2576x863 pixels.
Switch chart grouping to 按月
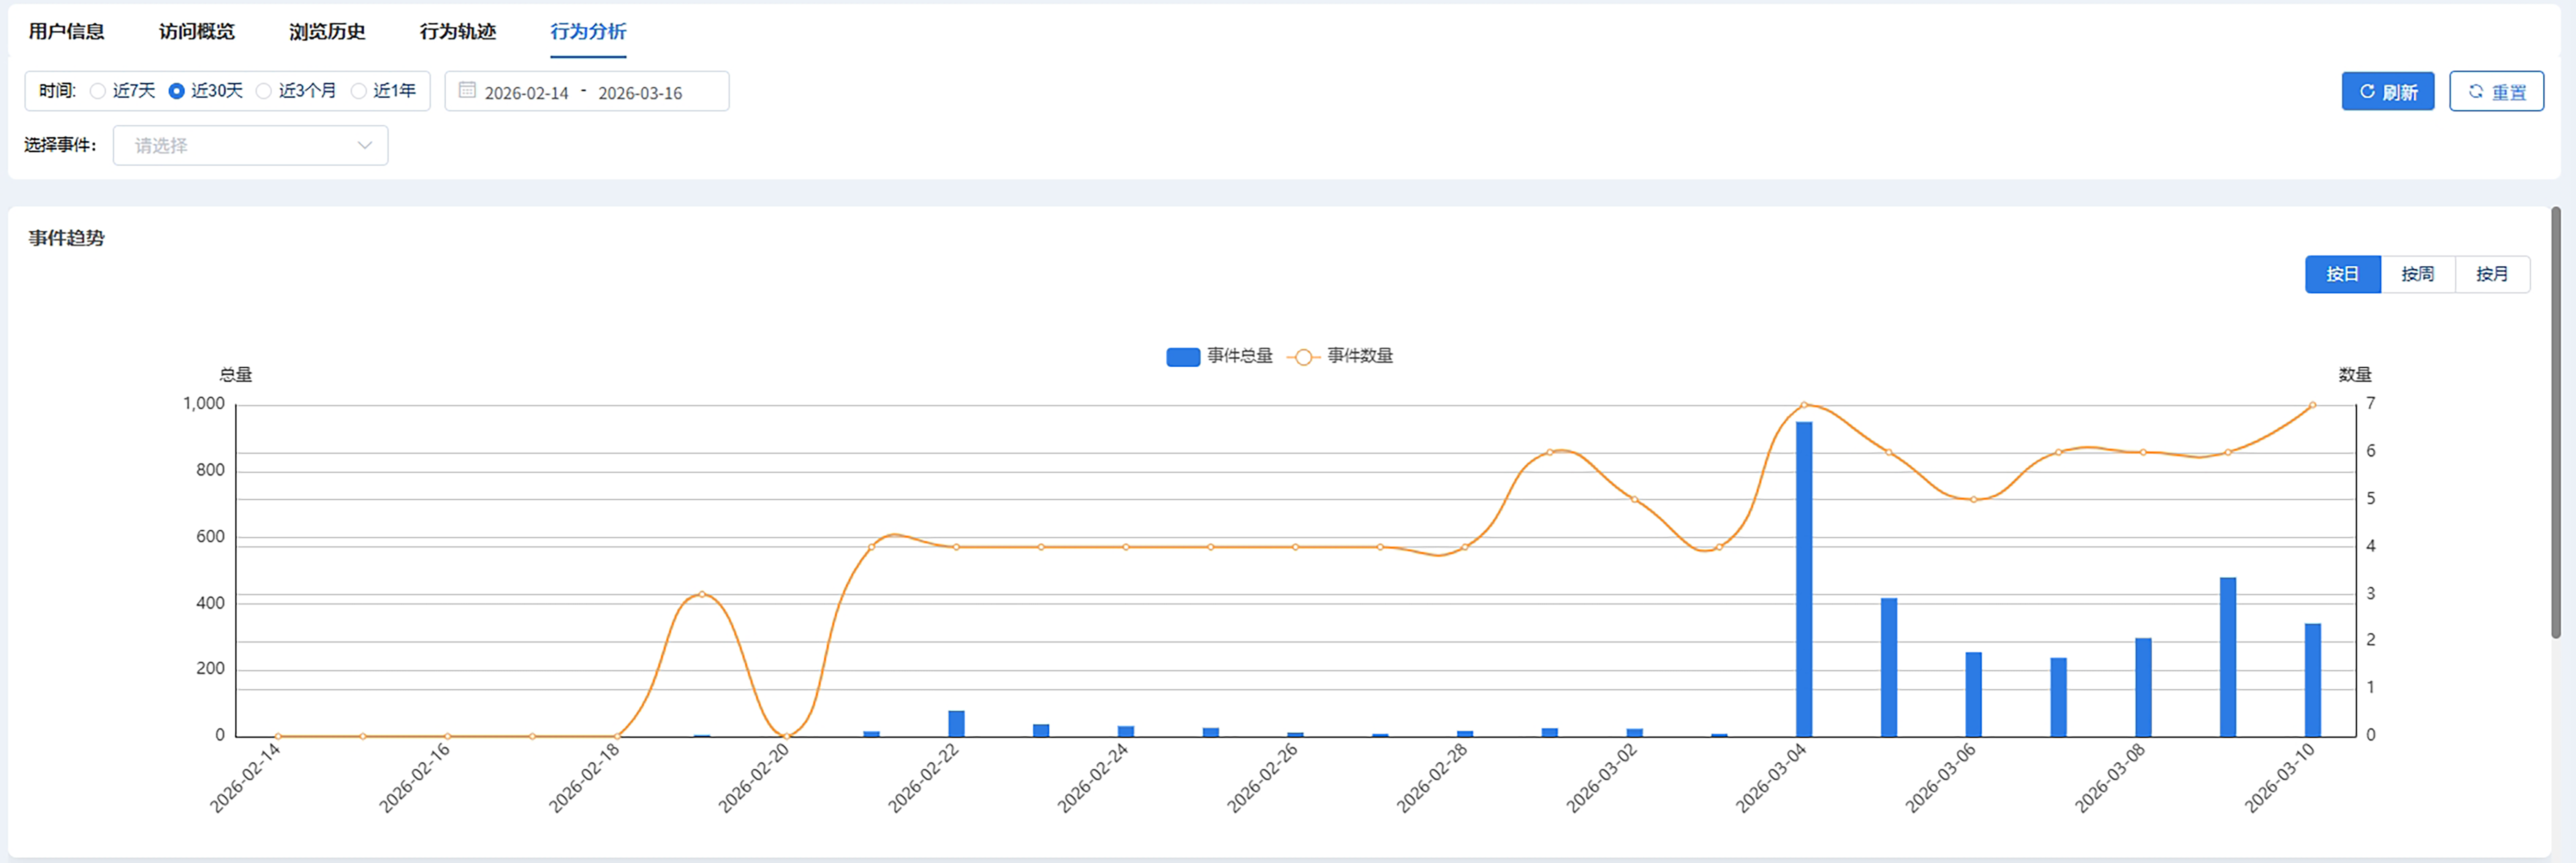click(x=2491, y=274)
